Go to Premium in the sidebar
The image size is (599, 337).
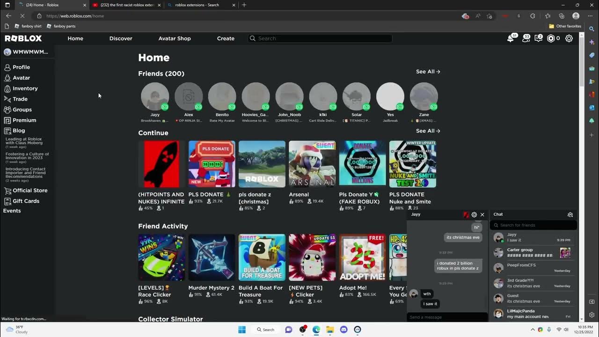click(24, 120)
